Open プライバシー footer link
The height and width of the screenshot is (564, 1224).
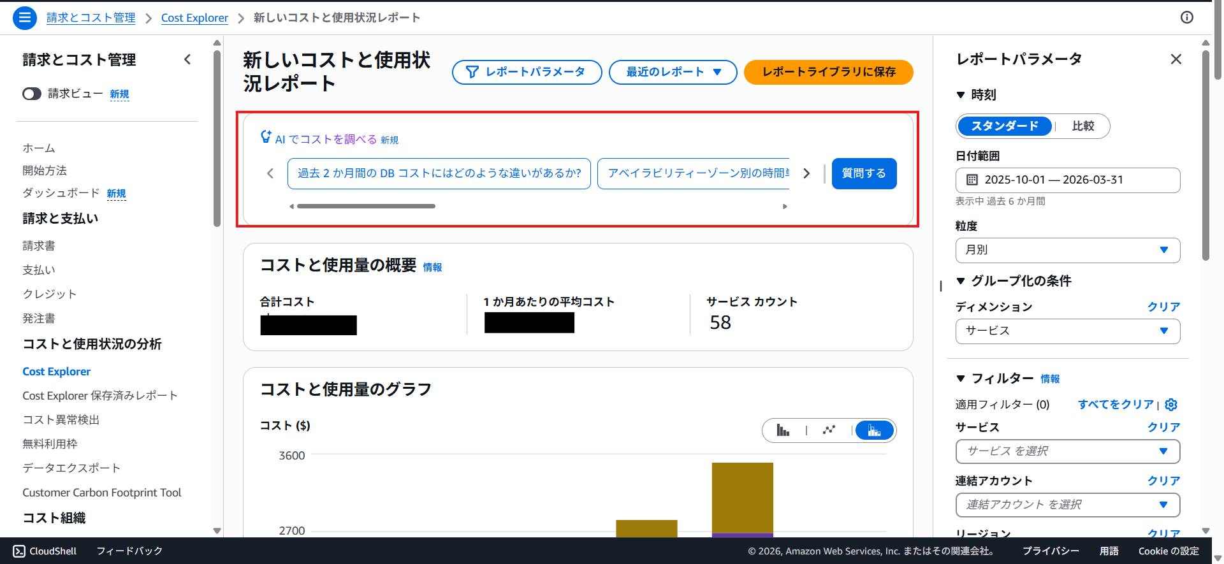click(1051, 551)
